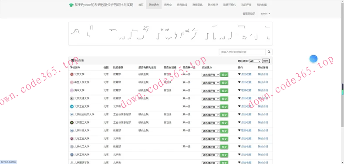
Task: Click the heart icon in 北京工业大学 row
Action: coord(239,106)
